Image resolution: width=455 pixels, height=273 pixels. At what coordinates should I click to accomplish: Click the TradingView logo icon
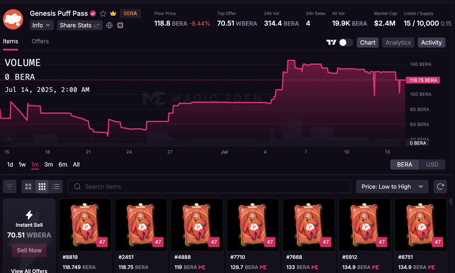tap(331, 42)
